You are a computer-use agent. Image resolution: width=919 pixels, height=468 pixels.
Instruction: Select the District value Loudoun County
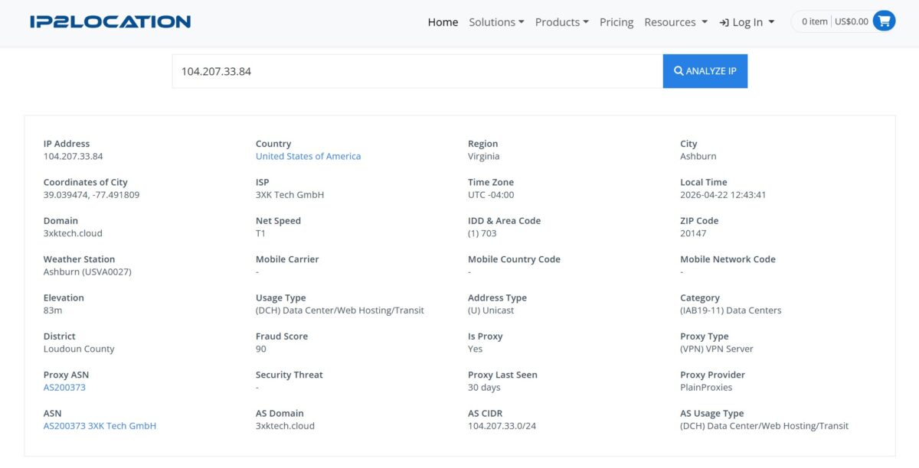pyautogui.click(x=79, y=349)
